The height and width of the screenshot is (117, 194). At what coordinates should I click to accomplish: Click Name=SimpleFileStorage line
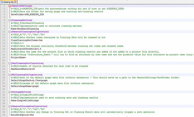[x=25, y=100]
